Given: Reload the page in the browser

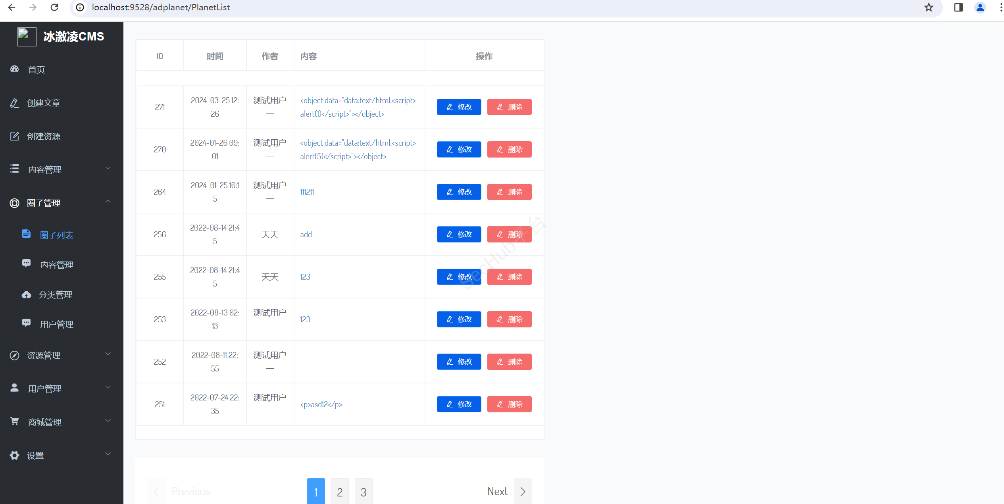Looking at the screenshot, I should [x=54, y=8].
